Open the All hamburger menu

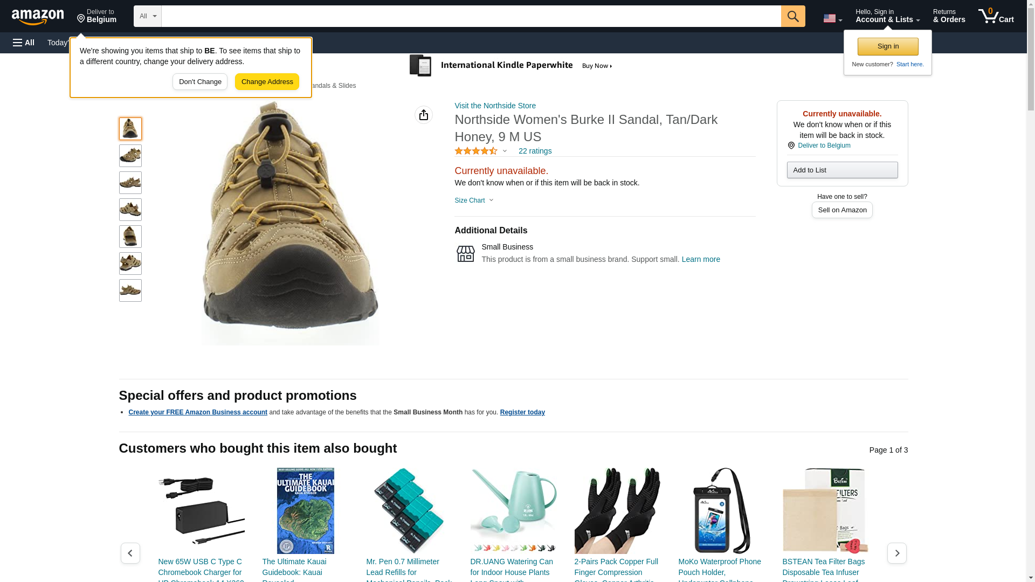pos(24,43)
